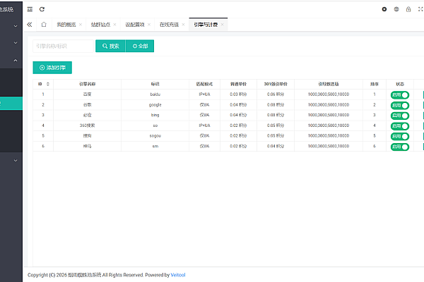This screenshot has height=282, width=424.
Task: Click the 全部 show-all button
Action: (x=140, y=46)
